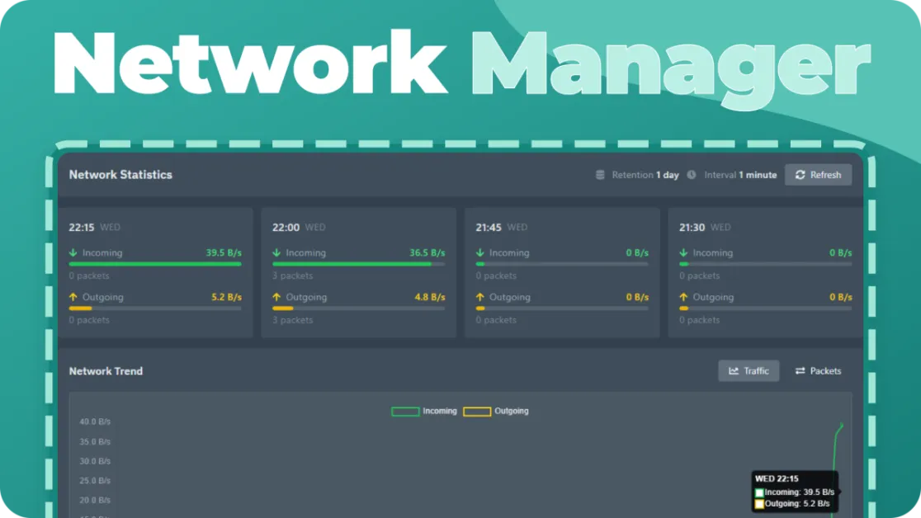
Task: Click the Interval 1 minute label
Action: tap(740, 175)
